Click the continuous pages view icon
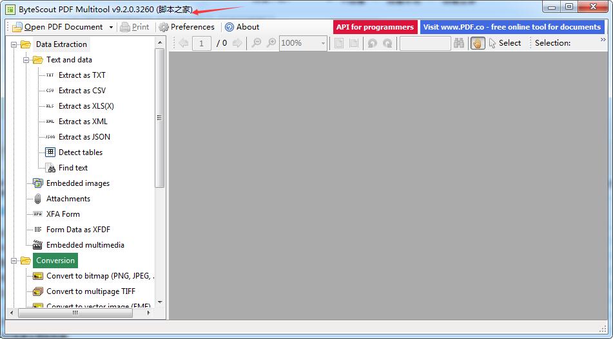 click(354, 43)
